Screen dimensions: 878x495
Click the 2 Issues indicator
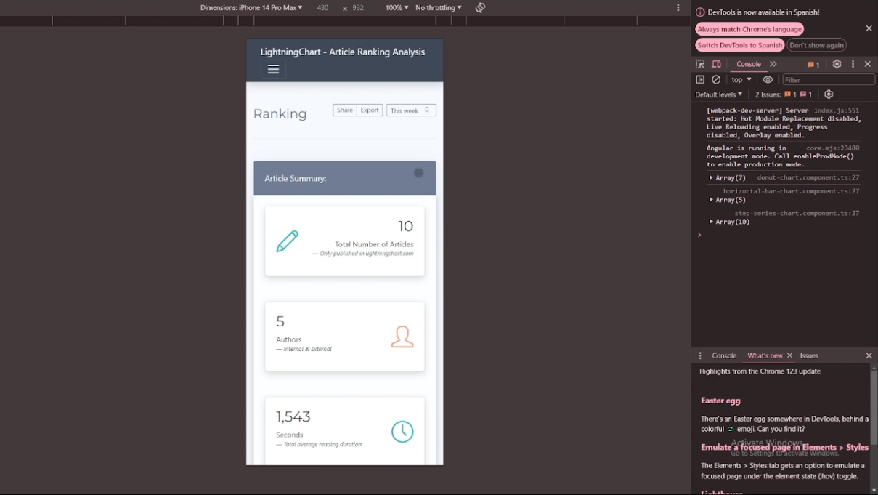784,94
